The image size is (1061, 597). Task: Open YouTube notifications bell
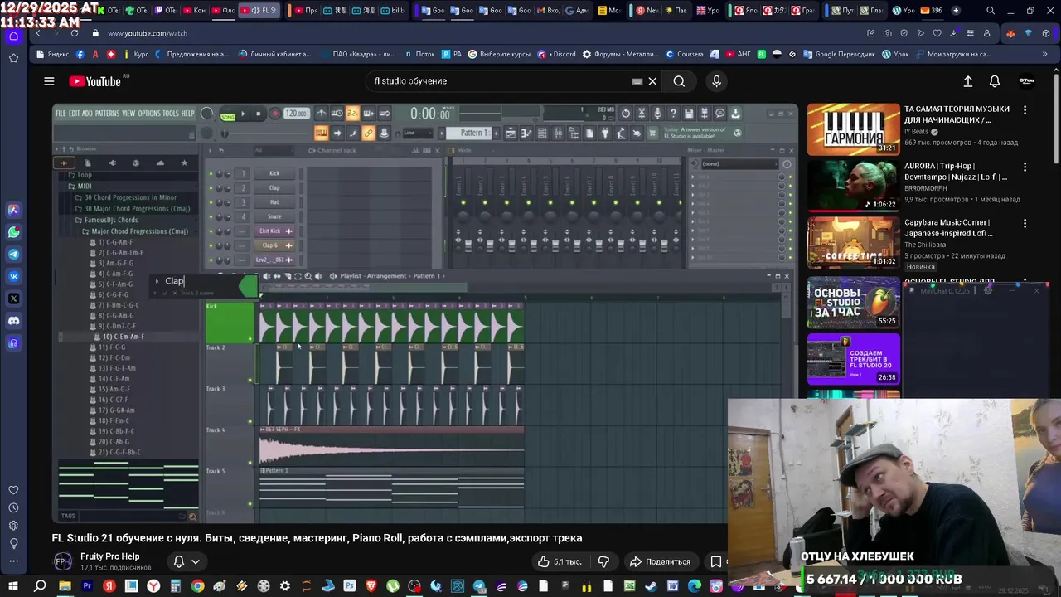click(995, 81)
